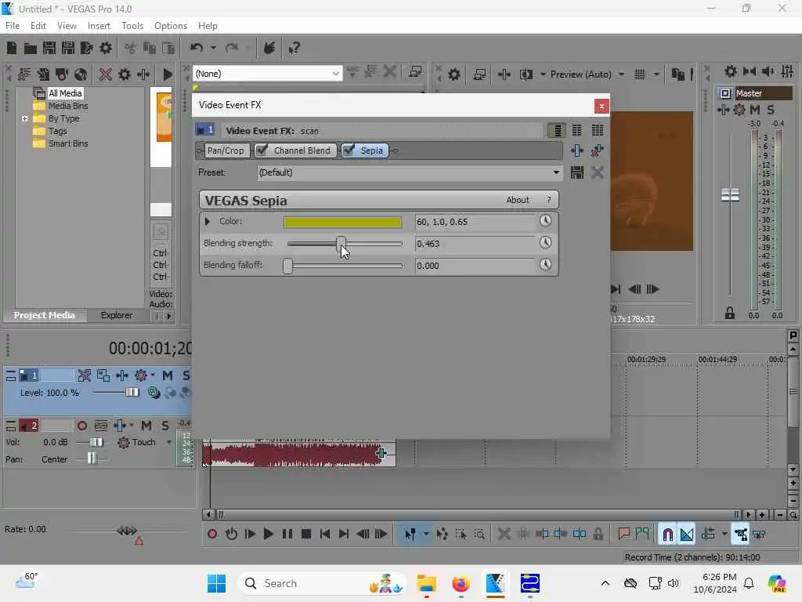Viewport: 802px width, 602px height.
Task: Open the Insert menu
Action: pos(99,26)
